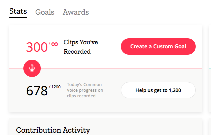Screen dimensions: 211x135
Task: Click the empty tab bar right of Awards
Action: (x=150, y=12)
